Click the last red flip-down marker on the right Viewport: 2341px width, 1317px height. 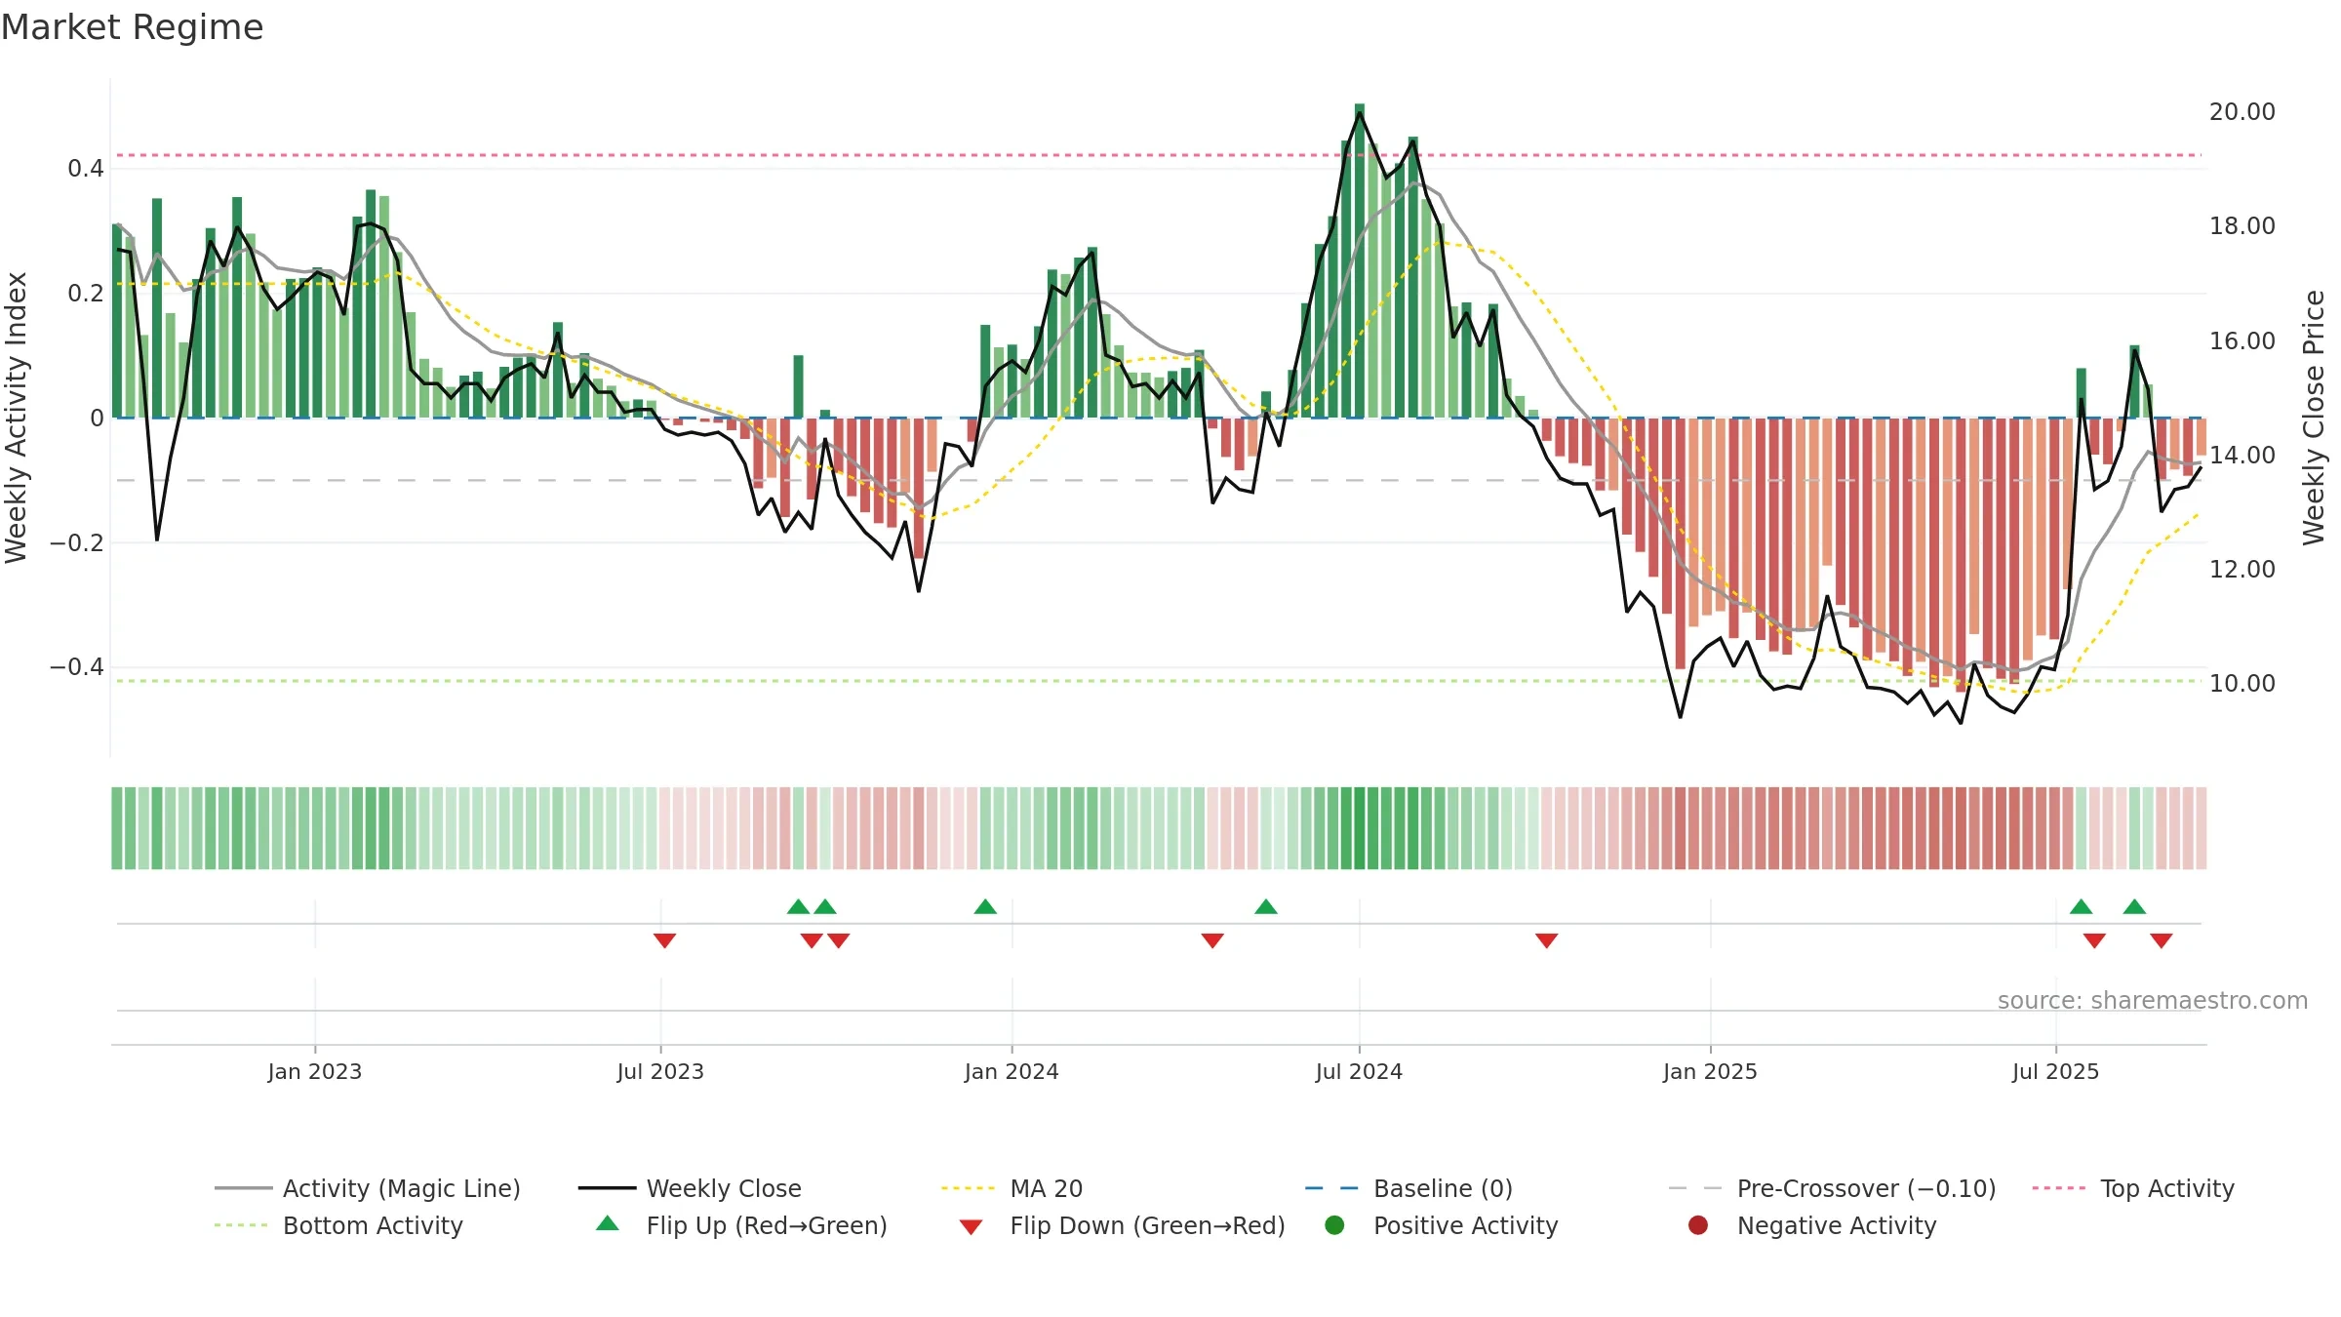[x=2161, y=940]
